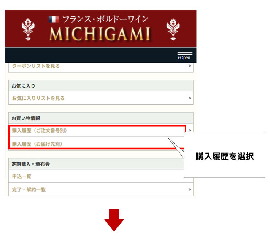The width and height of the screenshot is (270, 246).
Task: Click the arrow next to 購入履歴（ご注文番号別）
Action: point(189,131)
